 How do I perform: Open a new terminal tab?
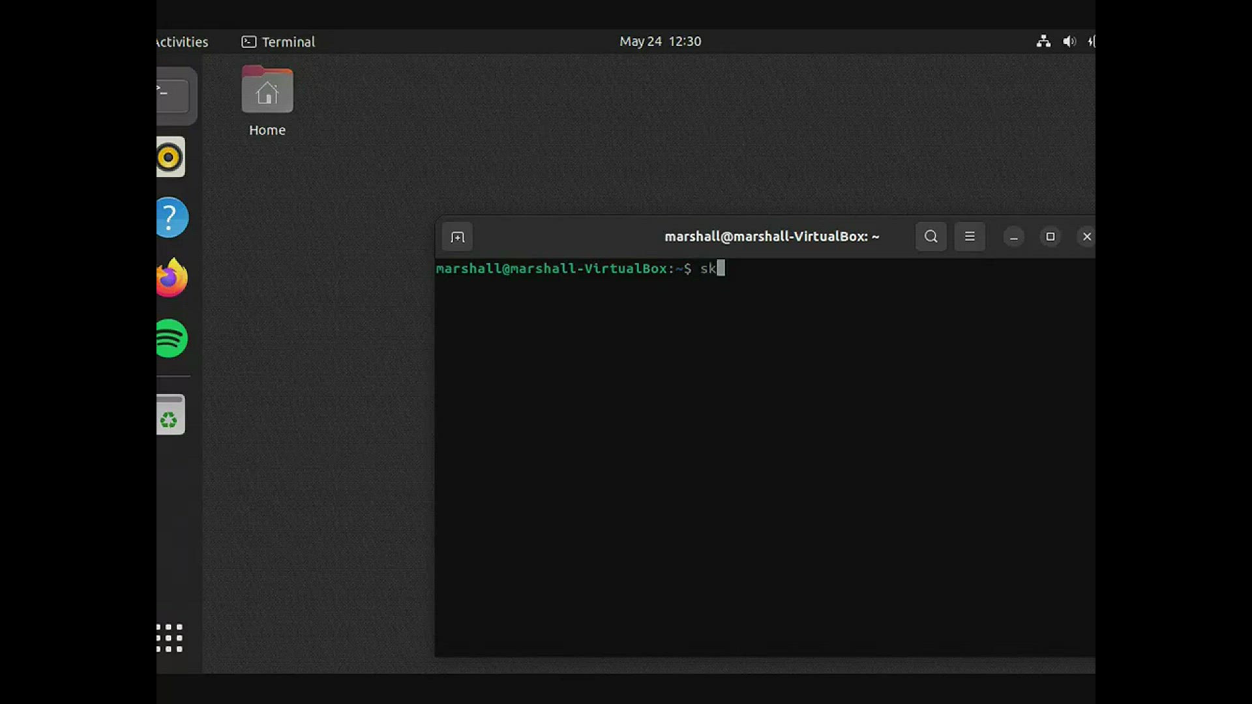click(x=458, y=237)
